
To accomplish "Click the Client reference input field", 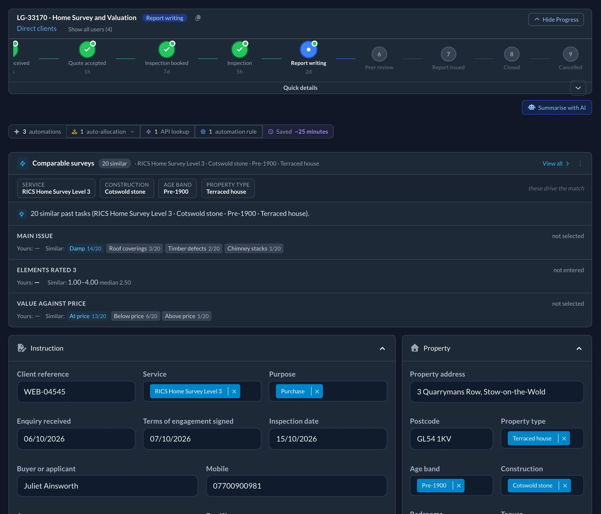I will coord(76,392).
